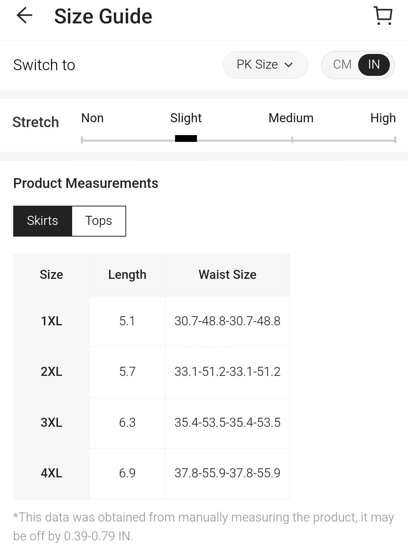
Task: Click the Medium stretch label
Action: pyautogui.click(x=291, y=118)
